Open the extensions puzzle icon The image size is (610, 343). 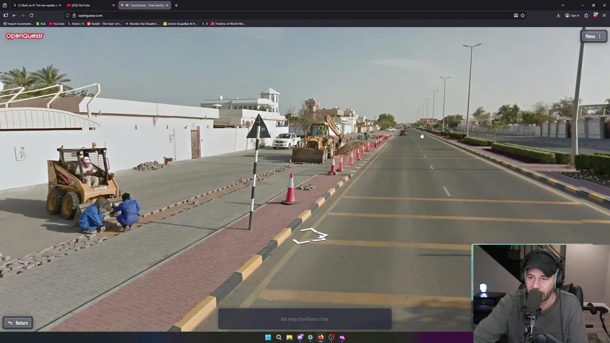(586, 15)
